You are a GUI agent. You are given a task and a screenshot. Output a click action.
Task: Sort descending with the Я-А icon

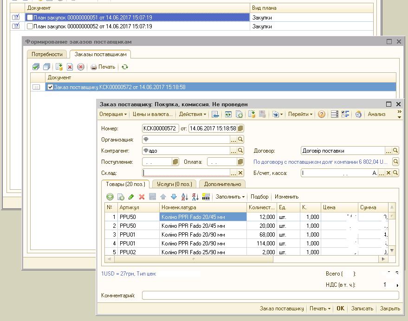195,197
